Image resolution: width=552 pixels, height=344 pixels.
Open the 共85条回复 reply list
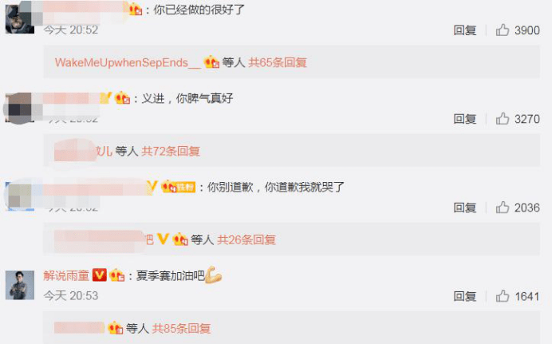coord(181,329)
